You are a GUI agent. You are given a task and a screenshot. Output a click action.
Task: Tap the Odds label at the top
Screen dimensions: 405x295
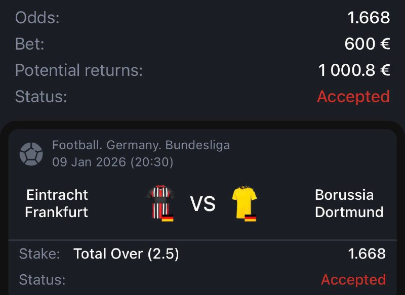click(x=37, y=18)
